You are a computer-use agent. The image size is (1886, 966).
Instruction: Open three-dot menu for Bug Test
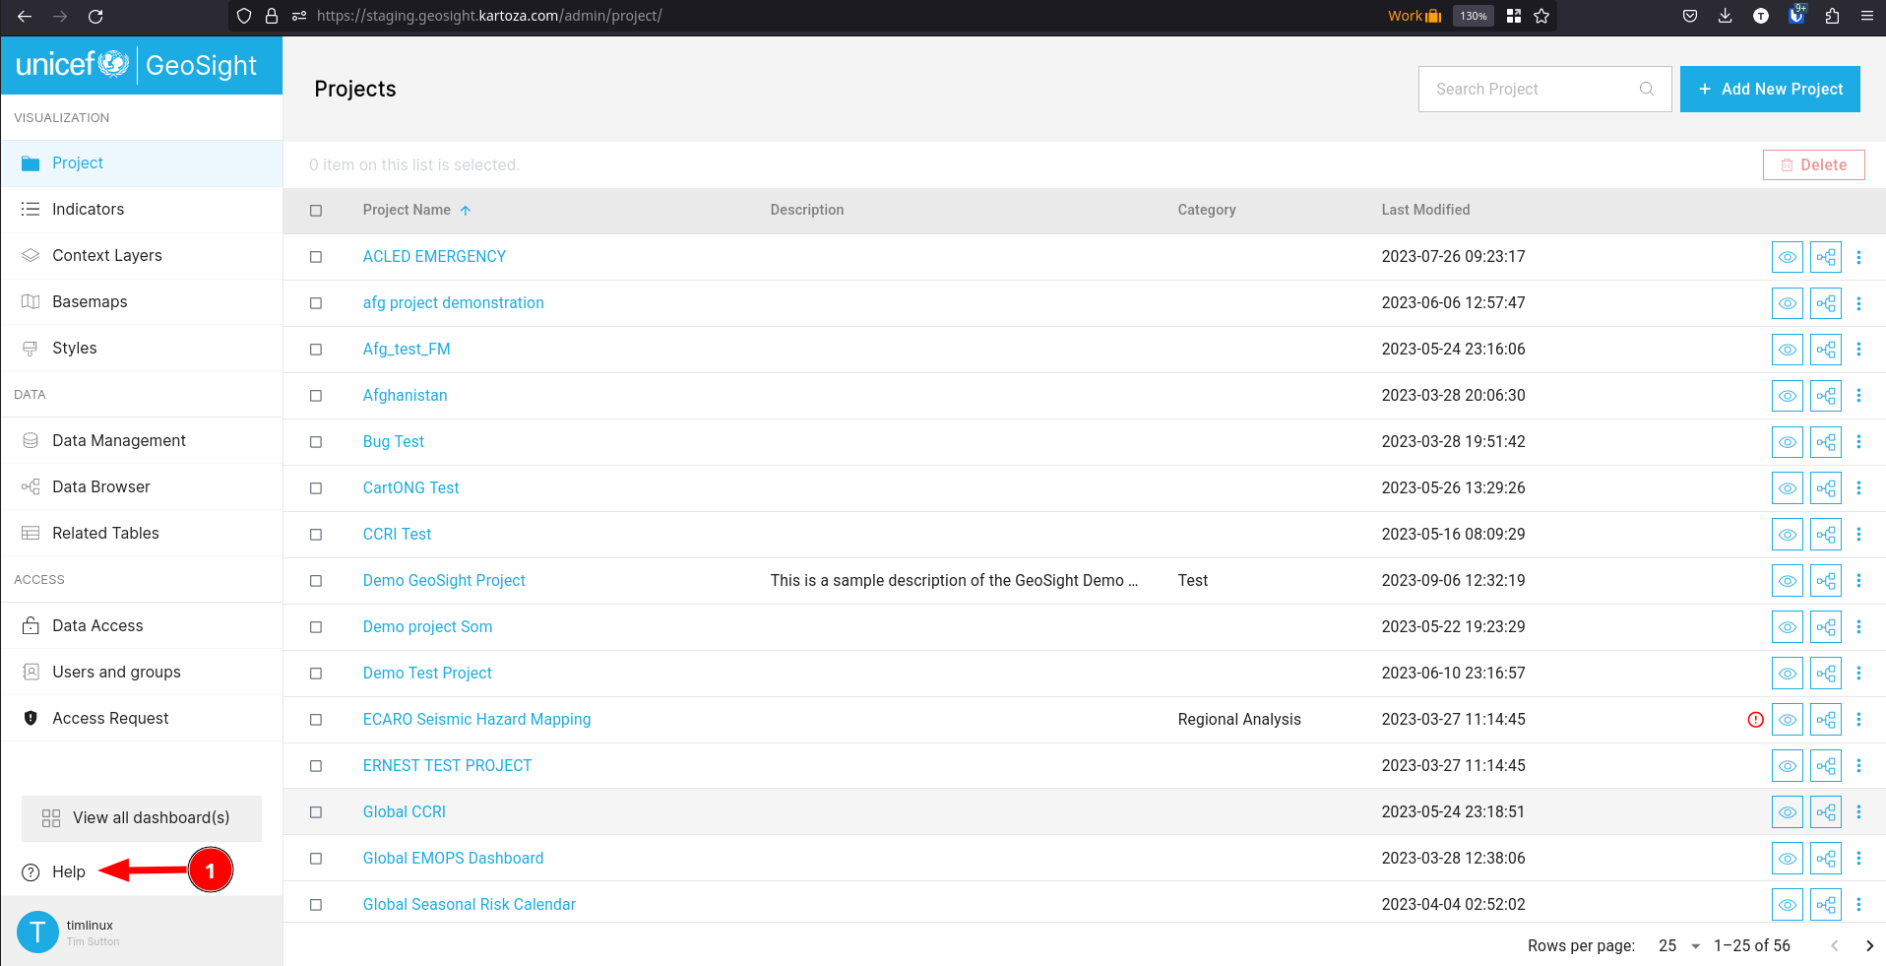(1858, 442)
